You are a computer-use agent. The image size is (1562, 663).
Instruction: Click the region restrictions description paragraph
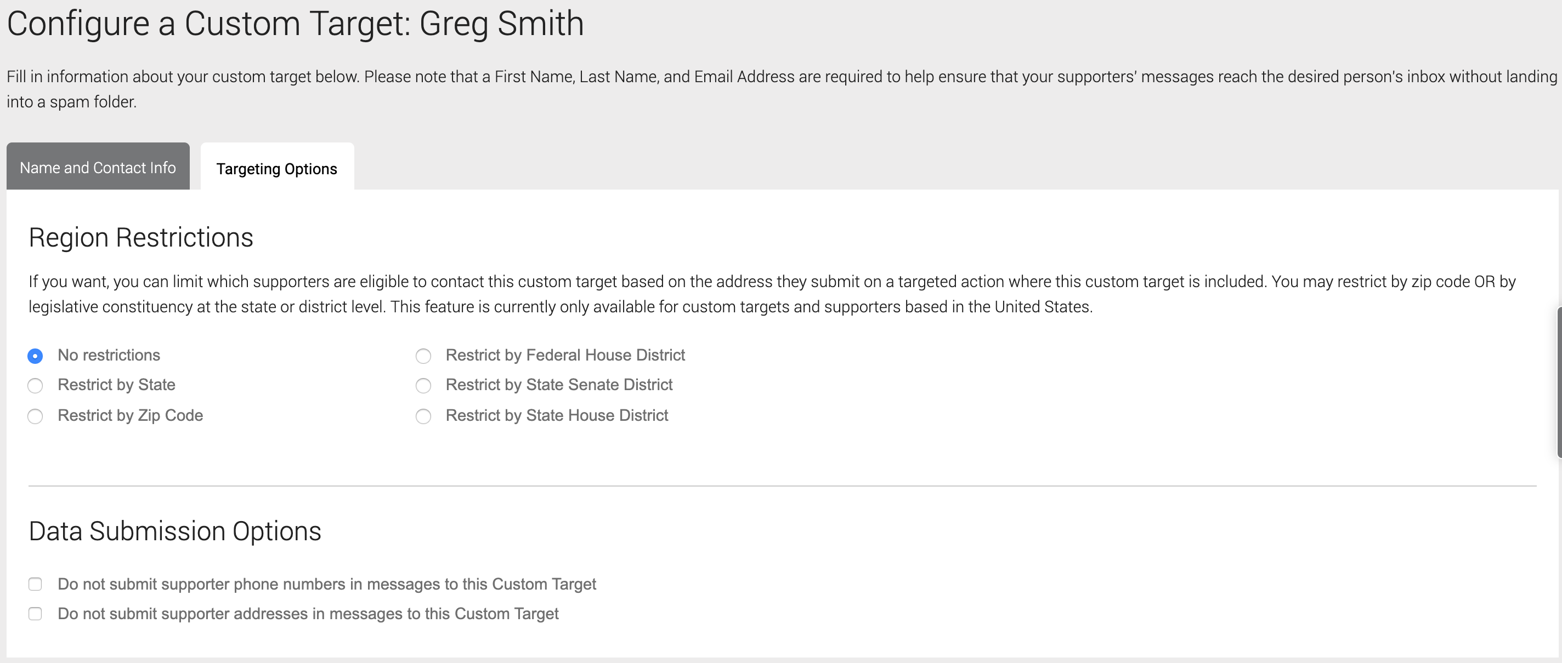tap(772, 294)
